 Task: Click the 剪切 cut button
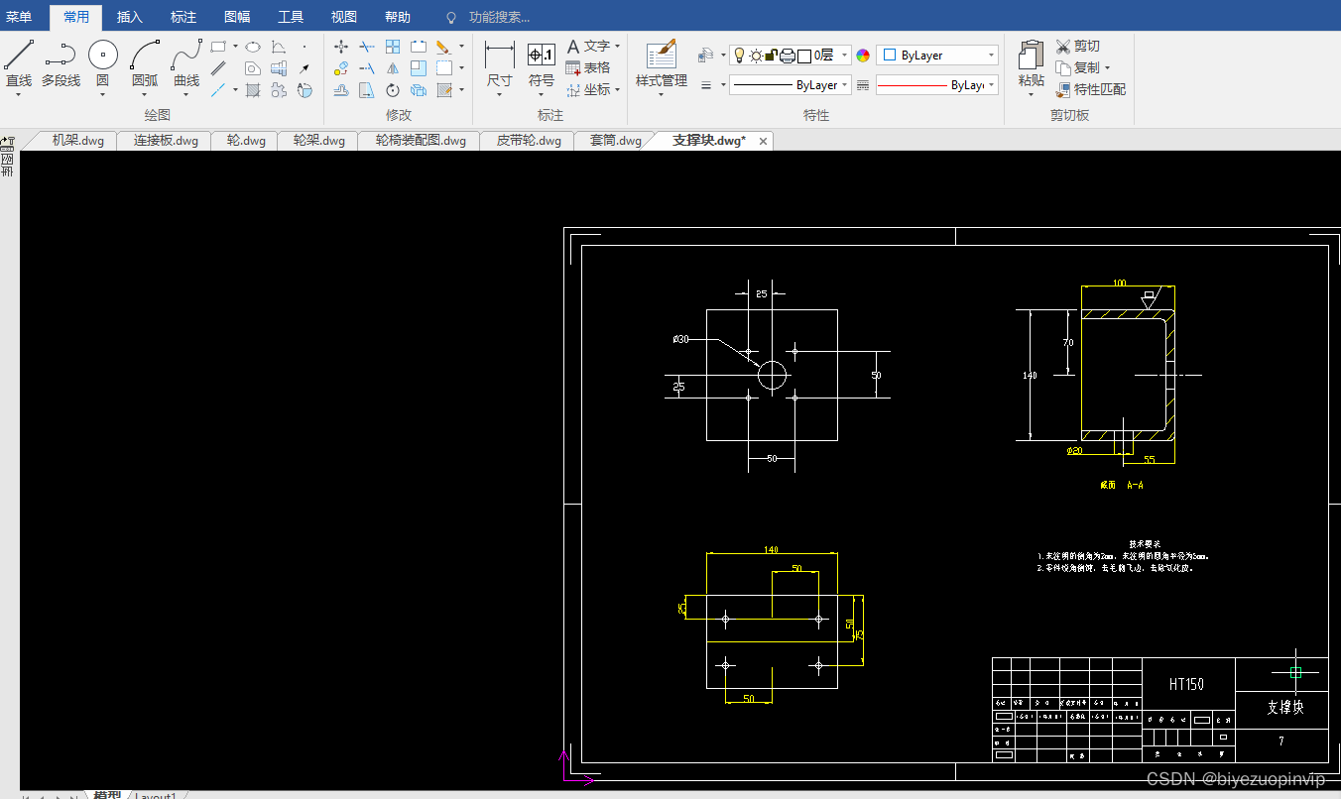point(1078,47)
